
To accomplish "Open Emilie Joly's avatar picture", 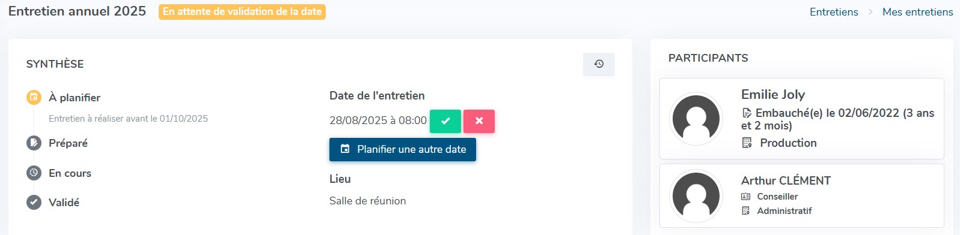I will pyautogui.click(x=696, y=119).
